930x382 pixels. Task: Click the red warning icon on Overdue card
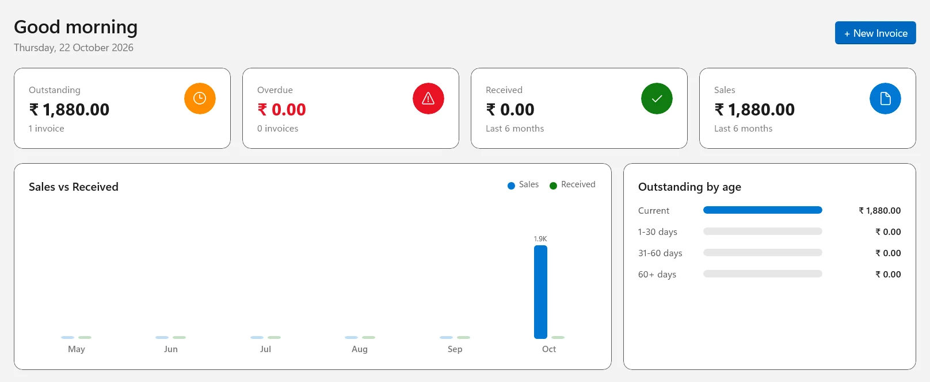(x=428, y=98)
